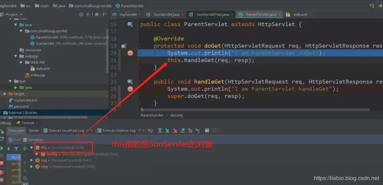Open Project panel gear settings
The width and height of the screenshot is (383, 185).
(97, 14)
